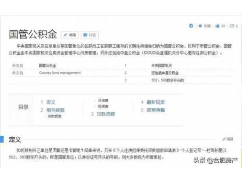242x183 pixels.
Task: Click the 目录 contents heading
Action: point(23,107)
